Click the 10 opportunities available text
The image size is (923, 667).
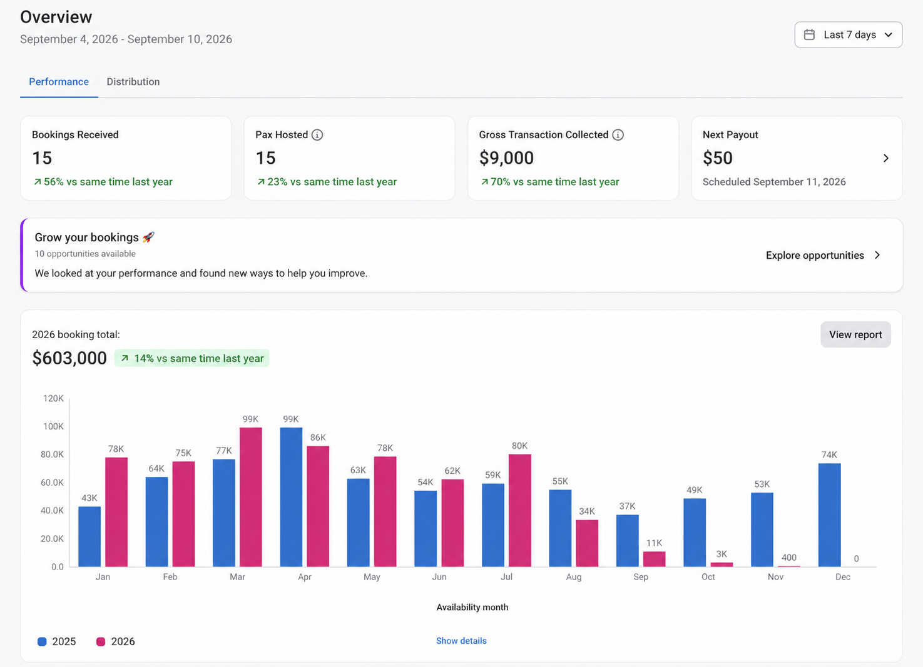[85, 254]
